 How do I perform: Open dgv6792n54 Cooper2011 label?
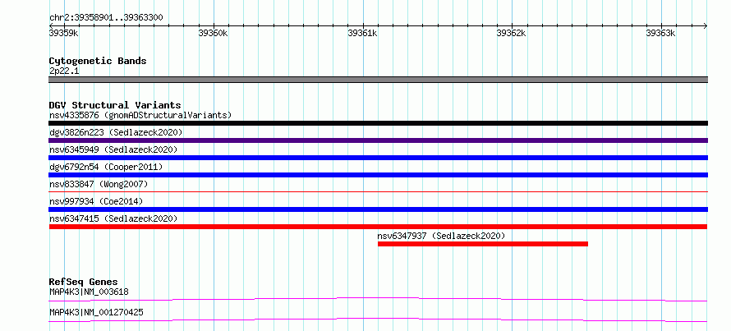(x=106, y=167)
